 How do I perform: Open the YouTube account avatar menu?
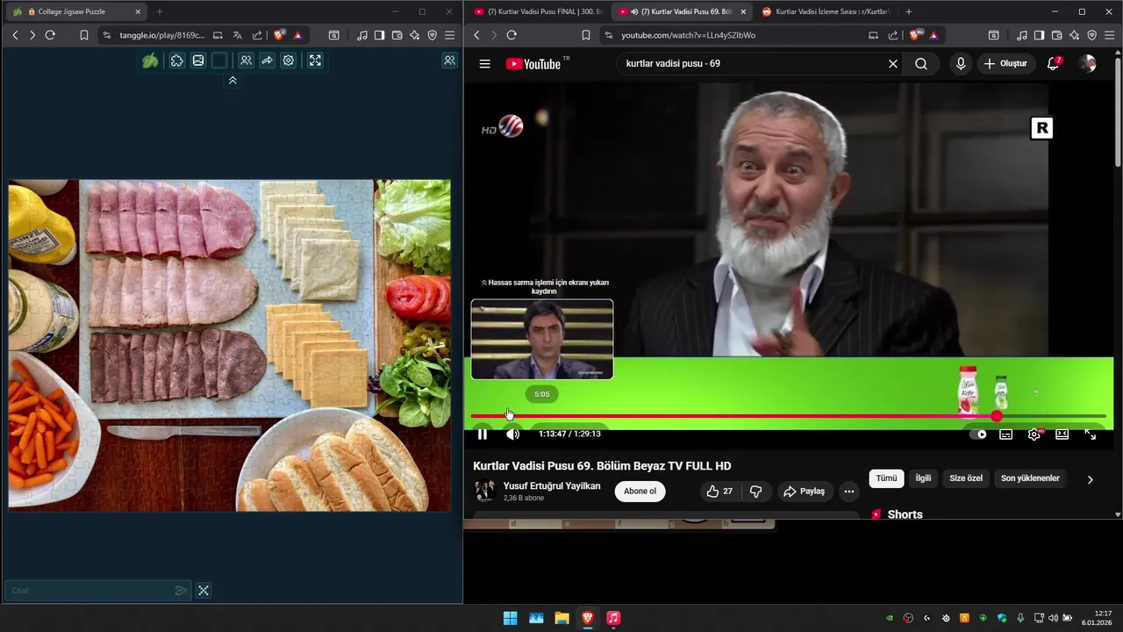[x=1088, y=63]
